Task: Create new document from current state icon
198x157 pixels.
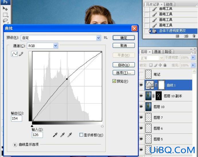Action: click(x=177, y=36)
